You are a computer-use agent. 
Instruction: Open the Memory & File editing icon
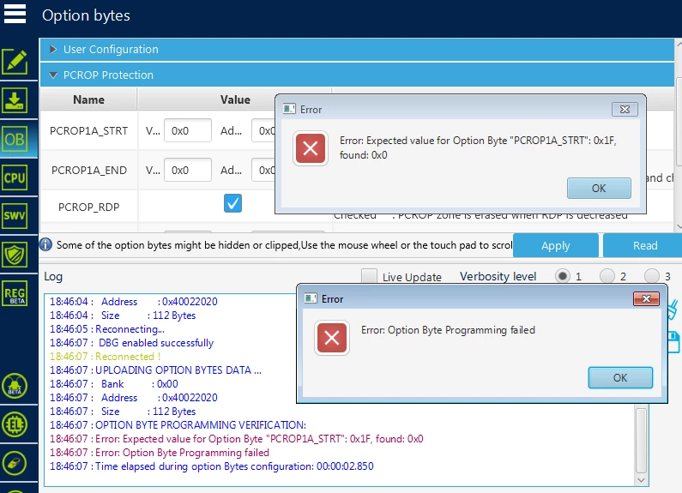click(x=15, y=63)
